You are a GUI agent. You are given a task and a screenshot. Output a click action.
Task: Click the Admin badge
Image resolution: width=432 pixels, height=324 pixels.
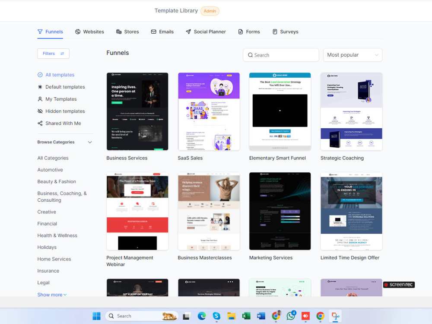(210, 11)
